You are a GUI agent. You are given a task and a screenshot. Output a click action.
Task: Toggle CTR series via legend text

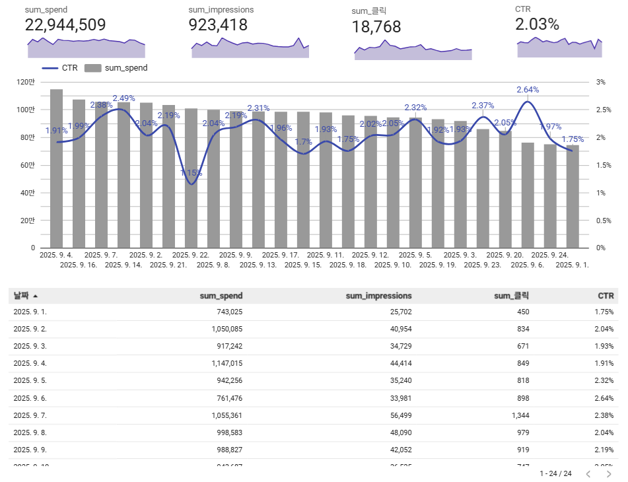click(x=70, y=68)
